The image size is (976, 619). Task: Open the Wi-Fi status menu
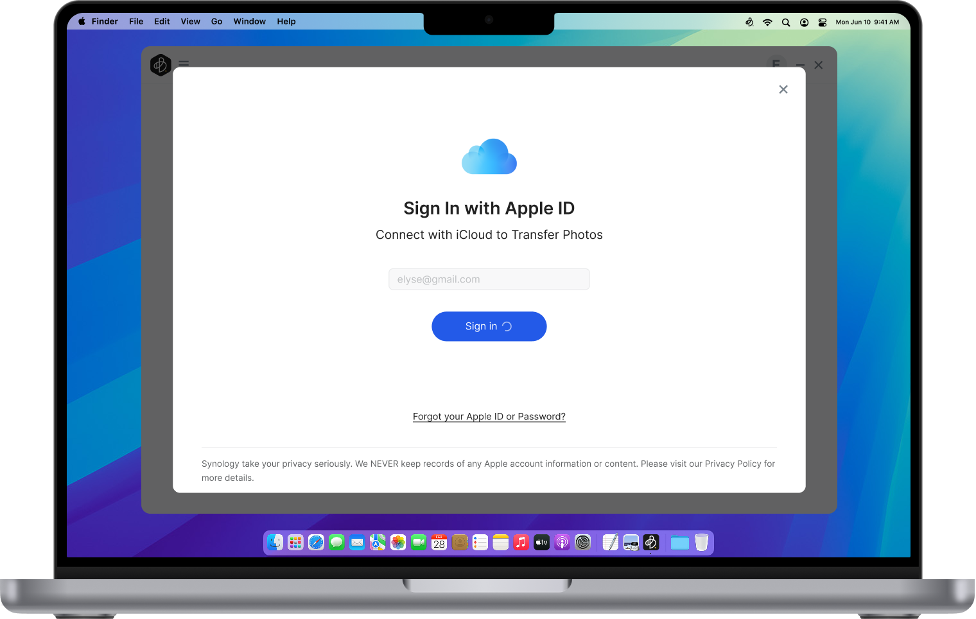(767, 22)
